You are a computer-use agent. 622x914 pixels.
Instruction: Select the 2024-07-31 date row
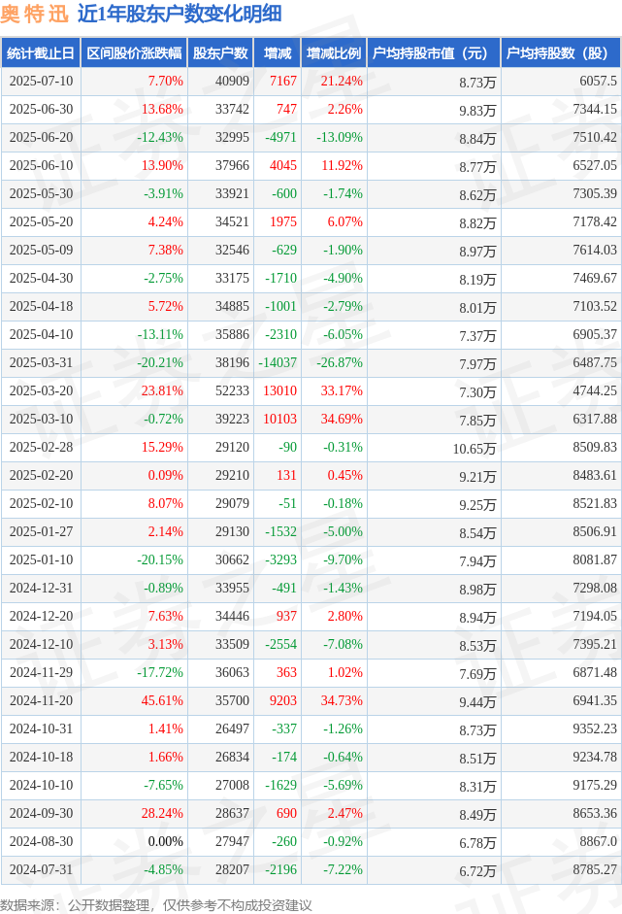pyautogui.click(x=311, y=869)
